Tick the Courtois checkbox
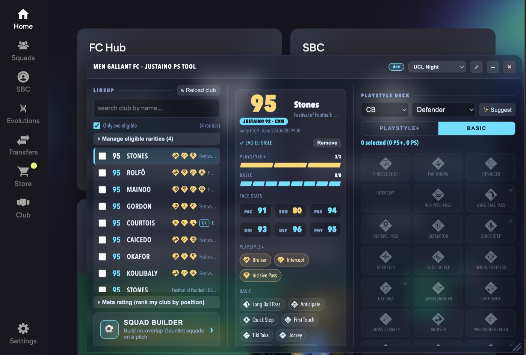This screenshot has height=355, width=526. click(x=102, y=223)
